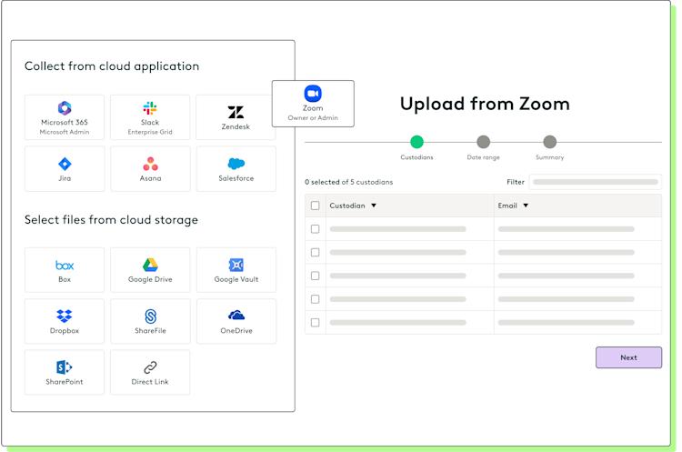Click the Next button
682x452 pixels.
click(628, 357)
